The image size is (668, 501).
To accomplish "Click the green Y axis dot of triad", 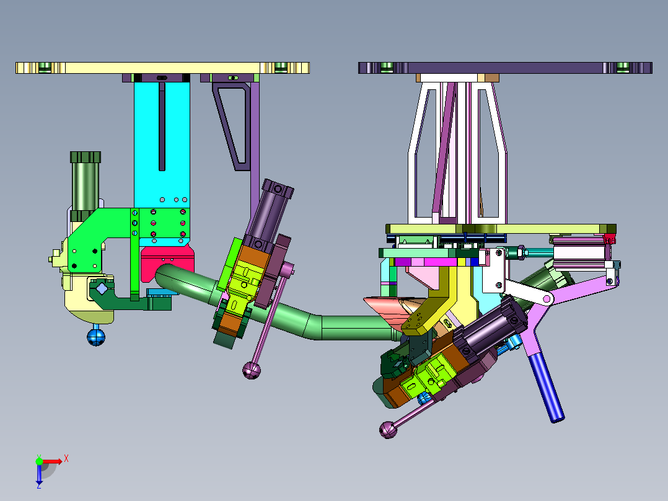I will click(x=39, y=461).
